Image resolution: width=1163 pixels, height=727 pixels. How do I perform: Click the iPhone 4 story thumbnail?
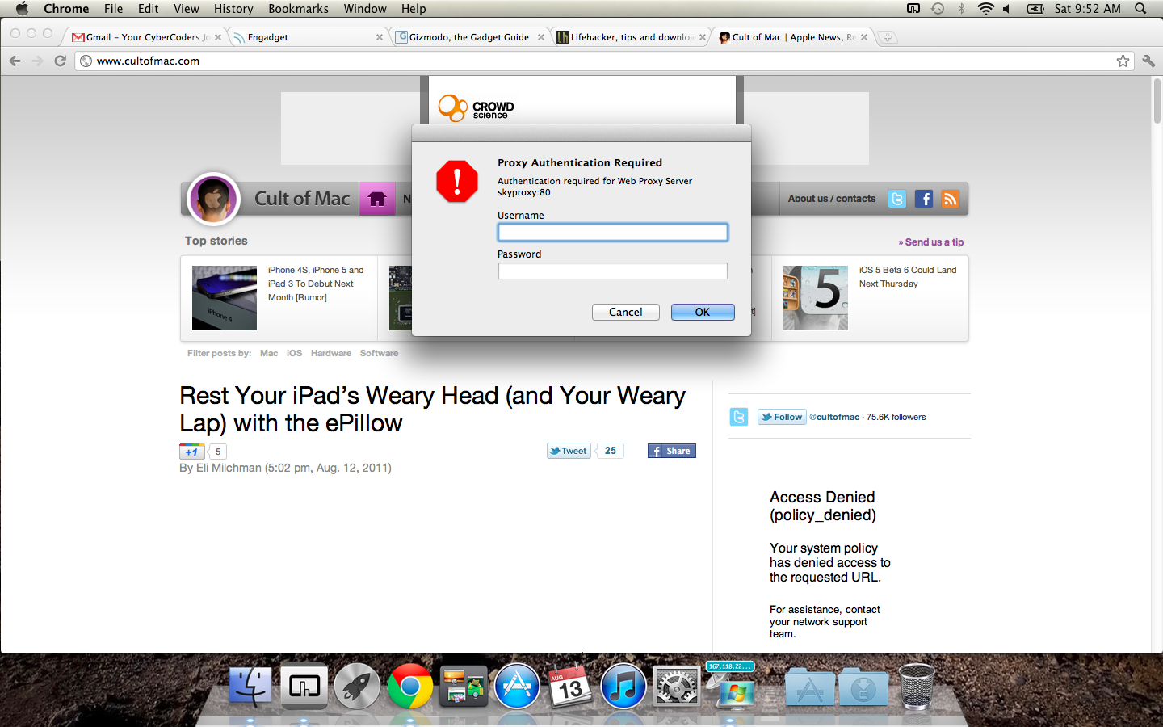pos(225,298)
